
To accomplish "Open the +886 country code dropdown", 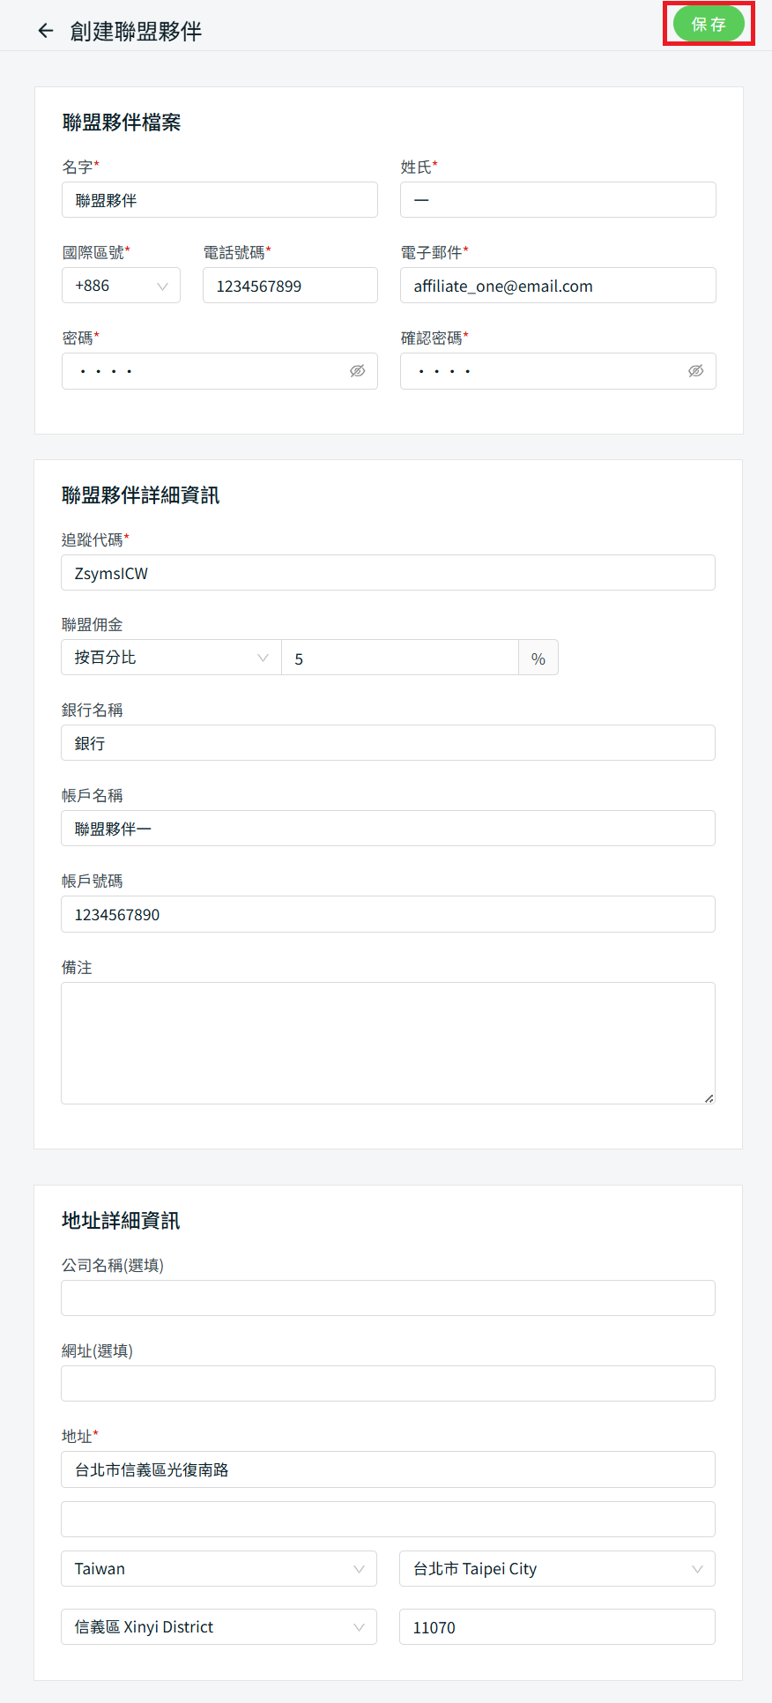I will [121, 286].
